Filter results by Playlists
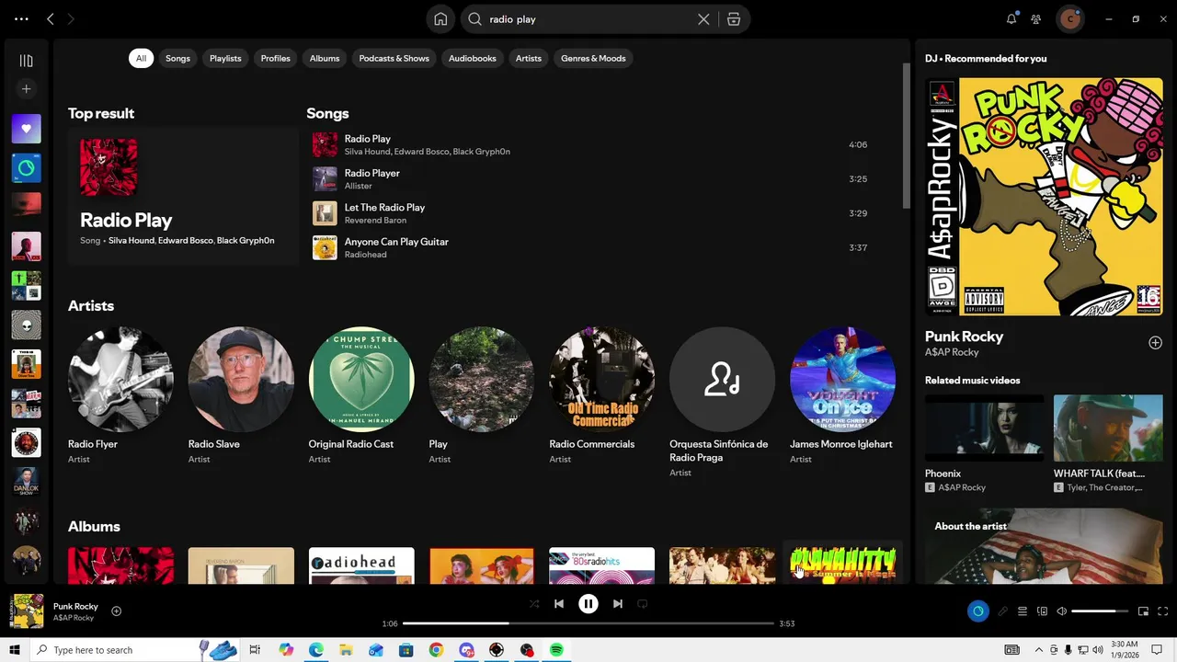Image resolution: width=1177 pixels, height=662 pixels. pos(225,58)
